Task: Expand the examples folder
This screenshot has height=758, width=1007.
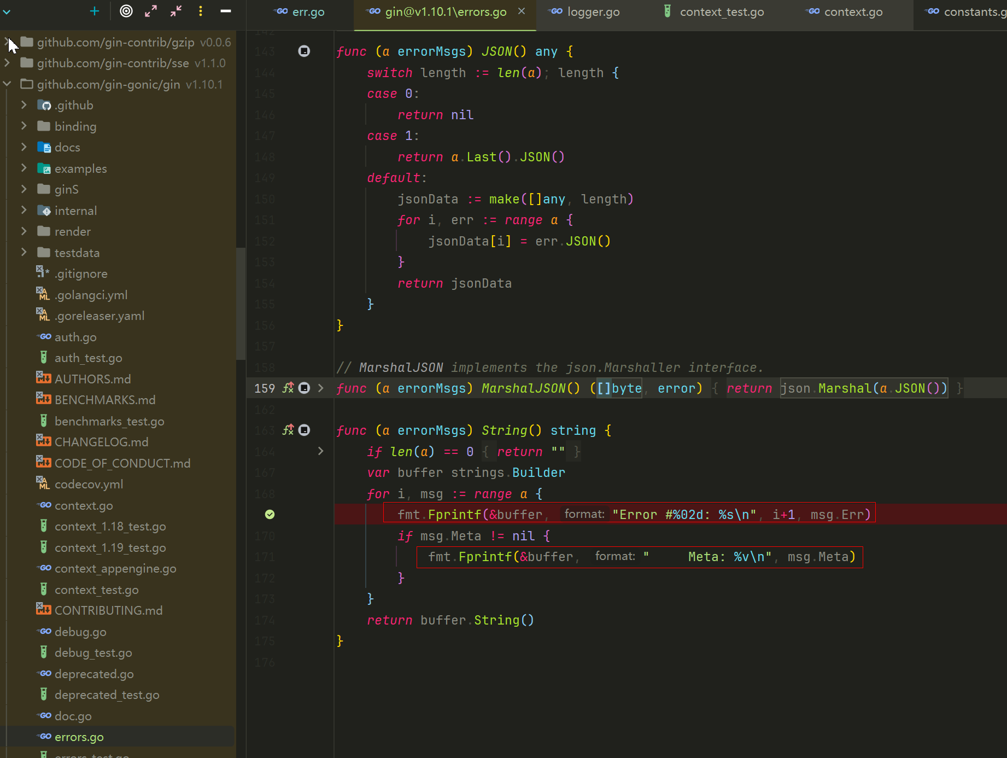Action: click(x=24, y=168)
